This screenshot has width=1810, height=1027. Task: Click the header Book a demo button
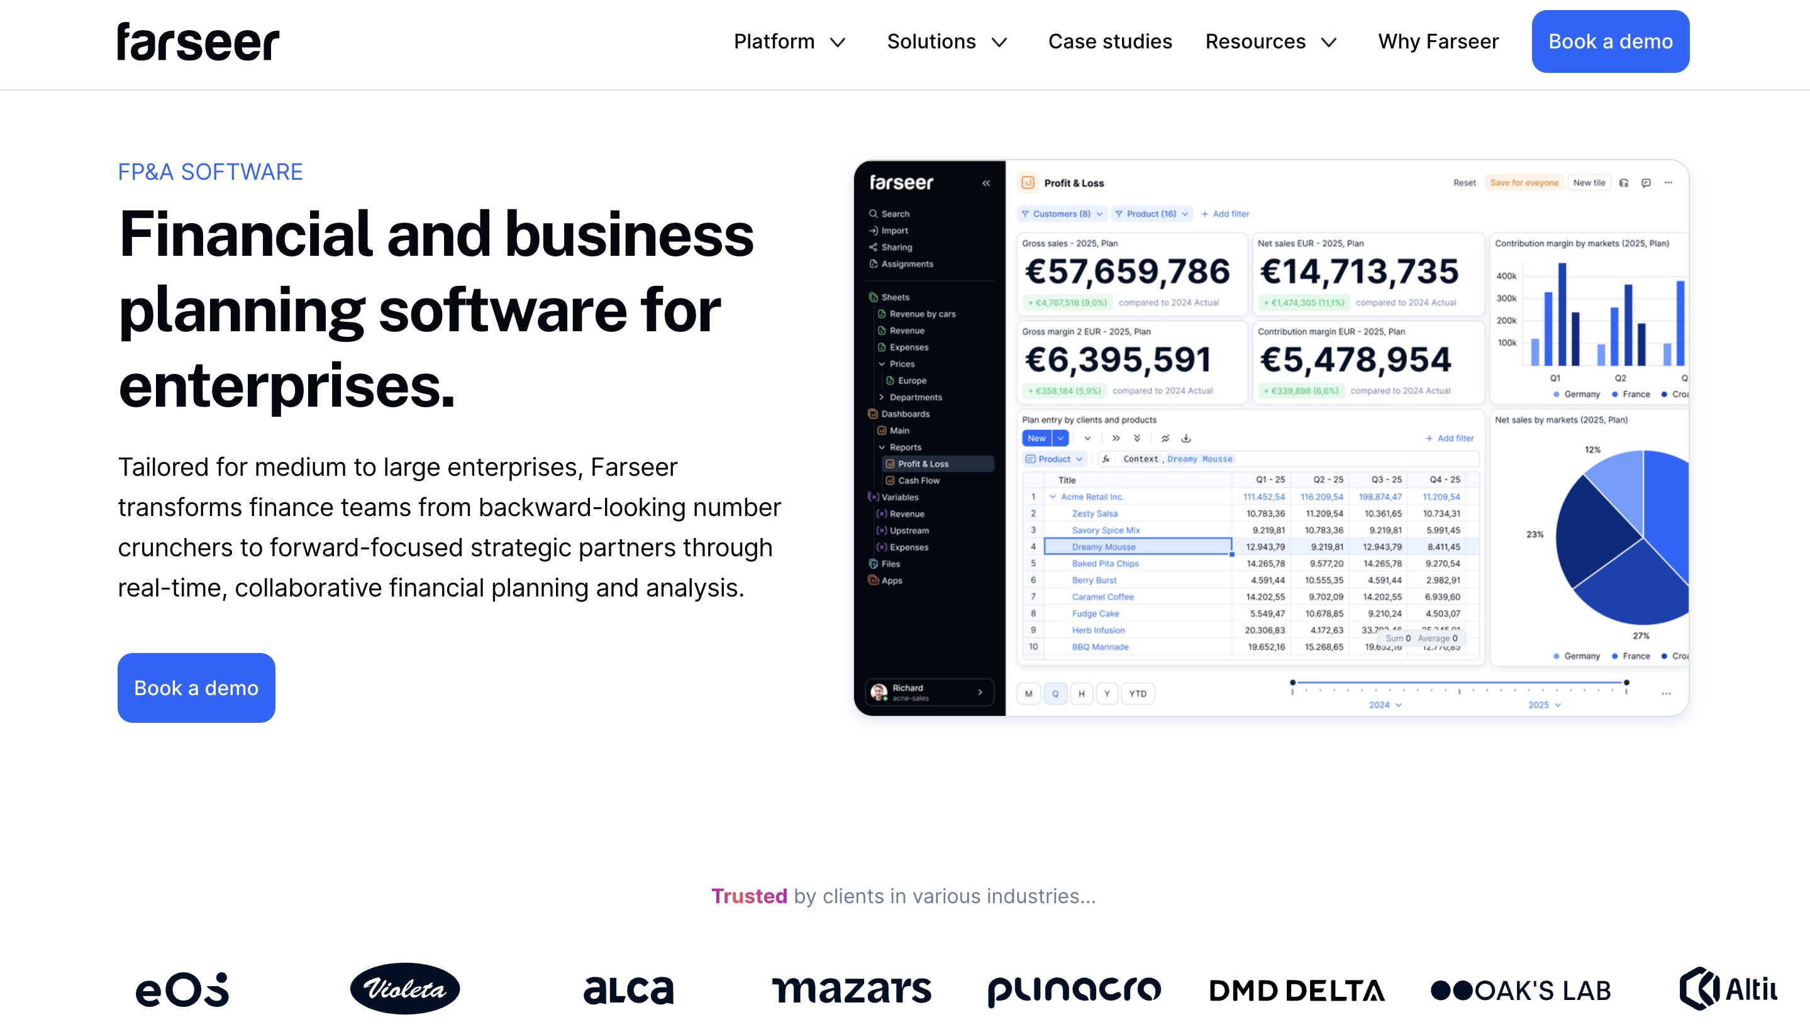tap(1609, 41)
